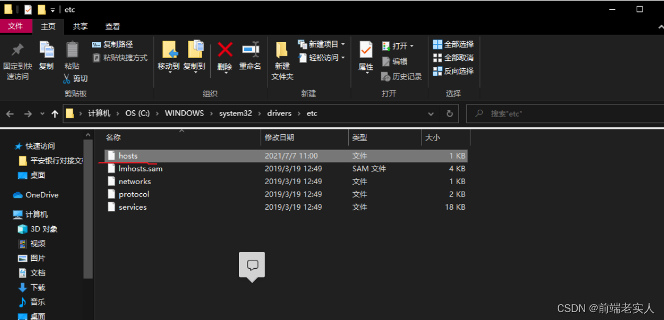664x320 pixels.
Task: Click Edit (编辑) ribbon button
Action: point(395,61)
